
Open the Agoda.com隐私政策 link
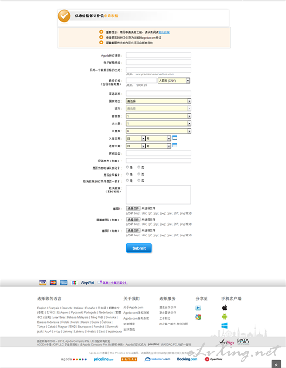(136, 313)
